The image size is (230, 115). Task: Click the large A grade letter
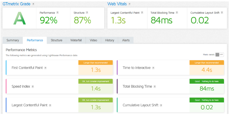[x=20, y=18]
